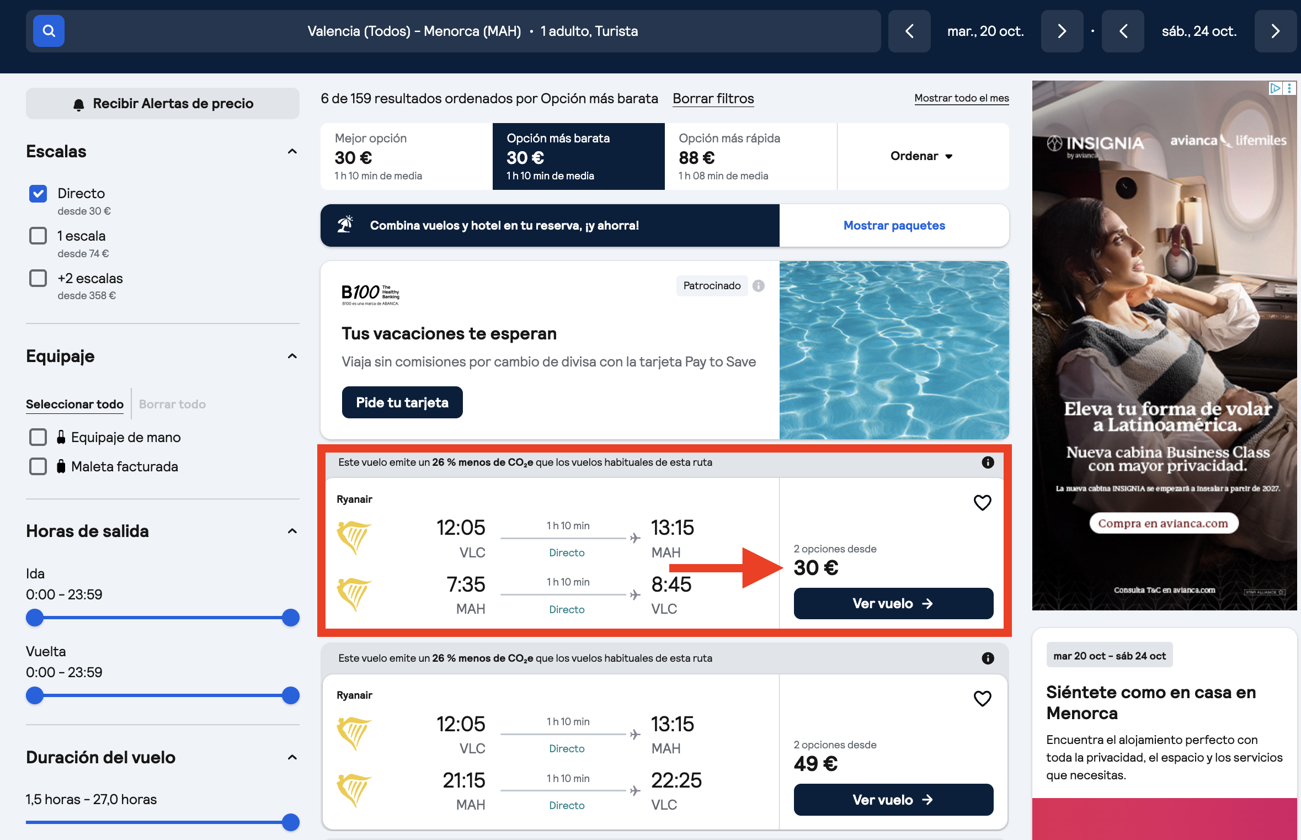Enable Equipaje de mano filter

pos(38,437)
